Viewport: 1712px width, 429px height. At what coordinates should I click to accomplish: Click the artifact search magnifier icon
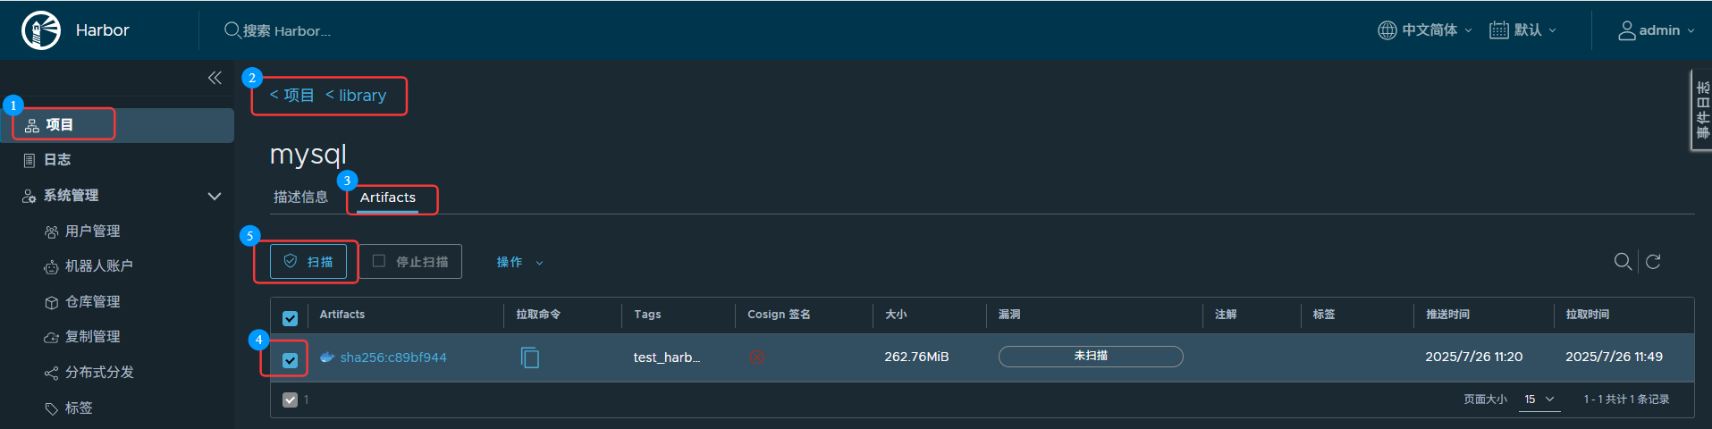pyautogui.click(x=1623, y=261)
